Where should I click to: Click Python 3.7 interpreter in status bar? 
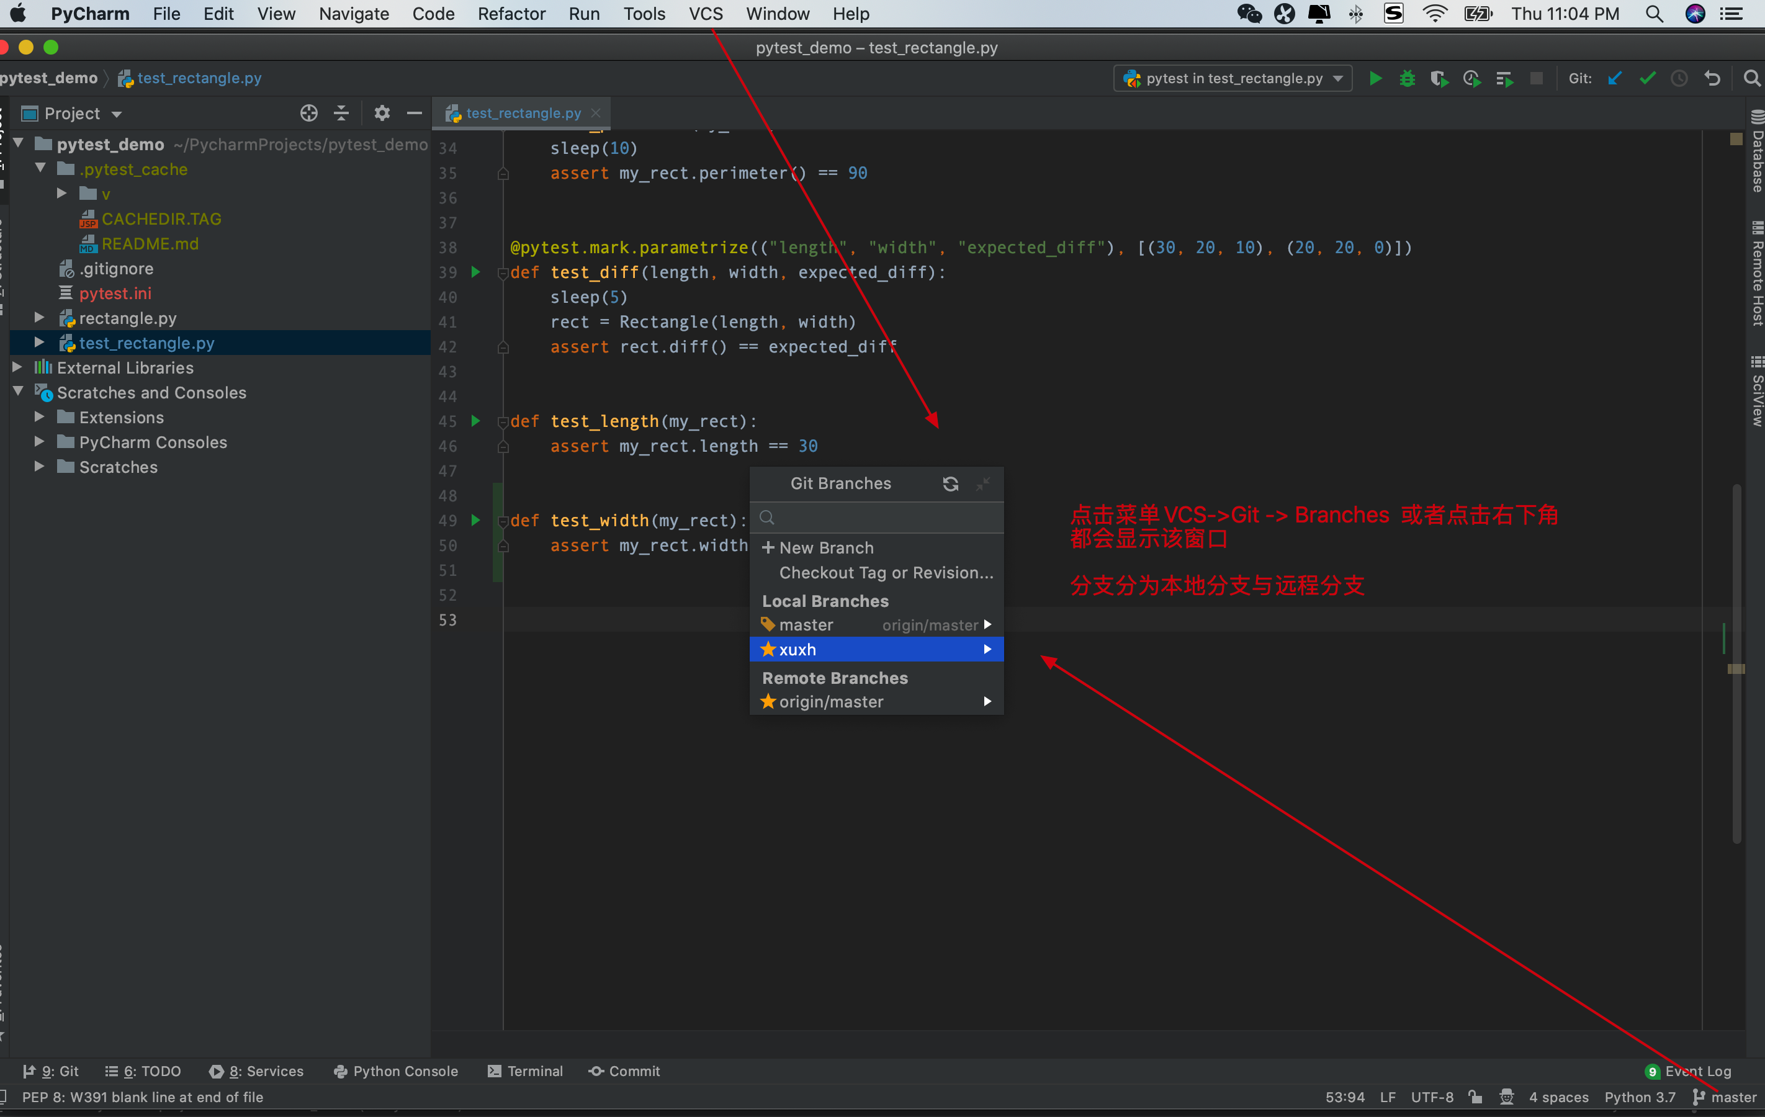pos(1640,1097)
